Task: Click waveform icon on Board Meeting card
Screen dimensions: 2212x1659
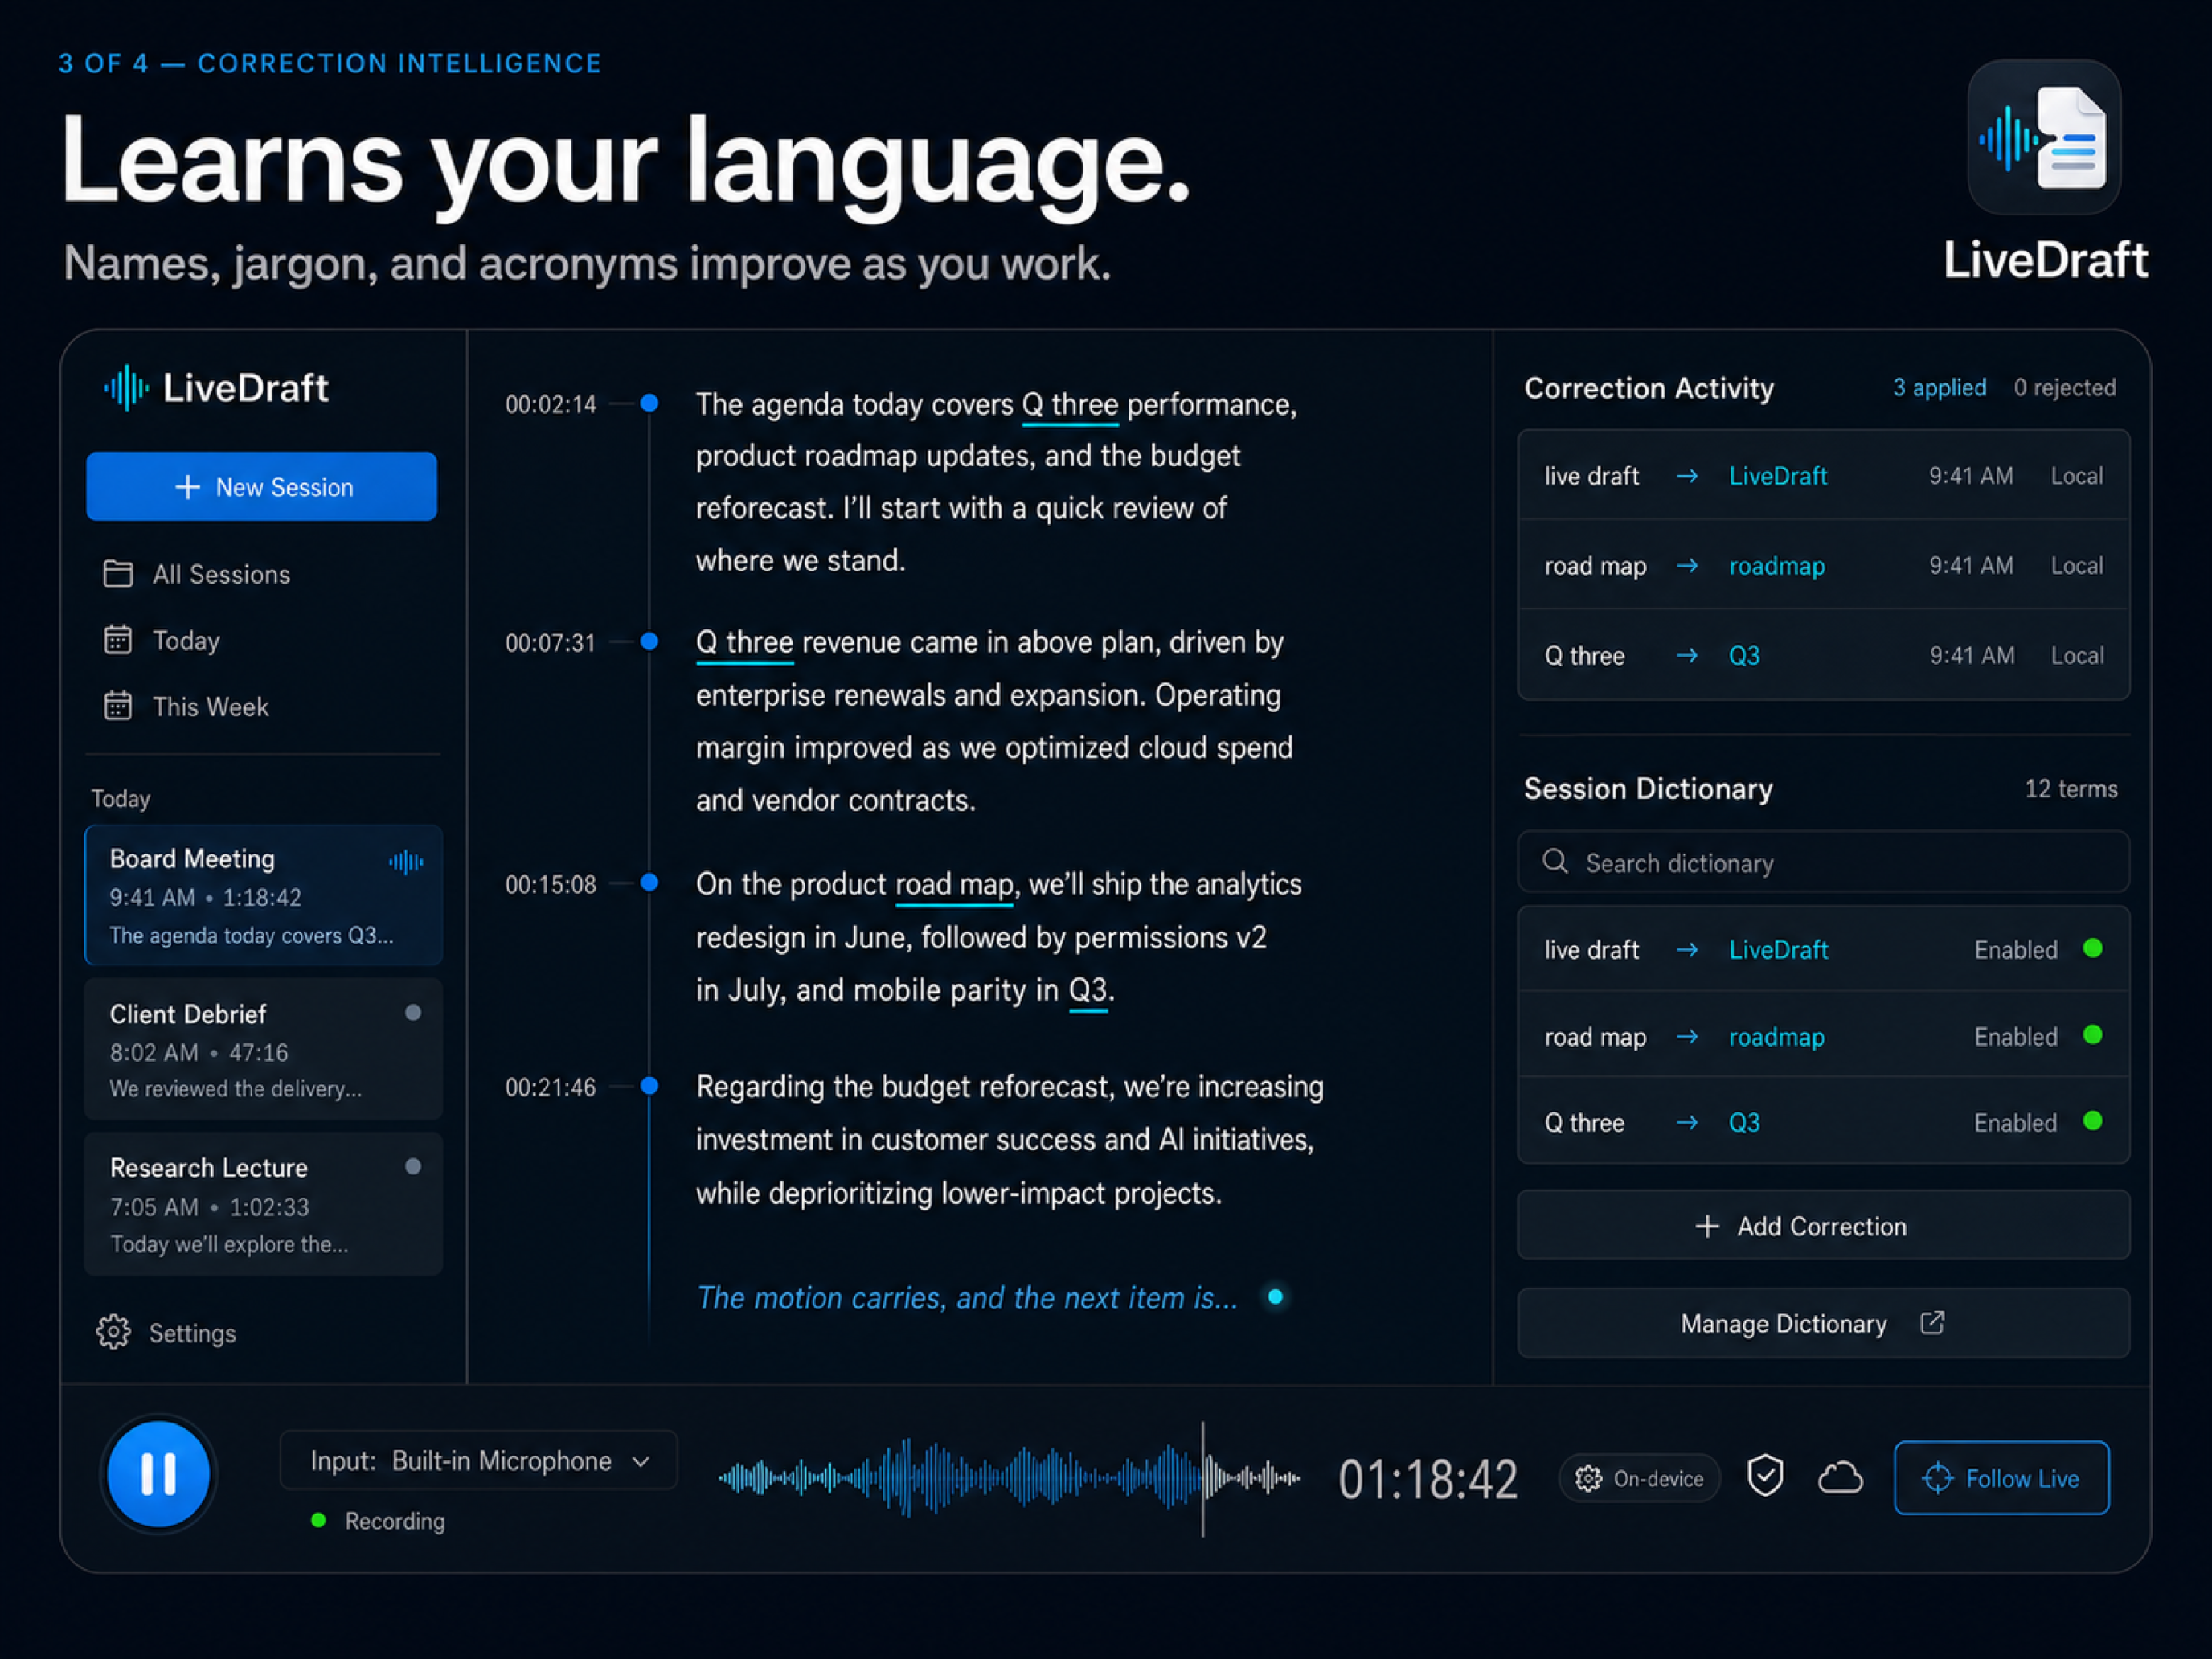Action: tap(406, 861)
